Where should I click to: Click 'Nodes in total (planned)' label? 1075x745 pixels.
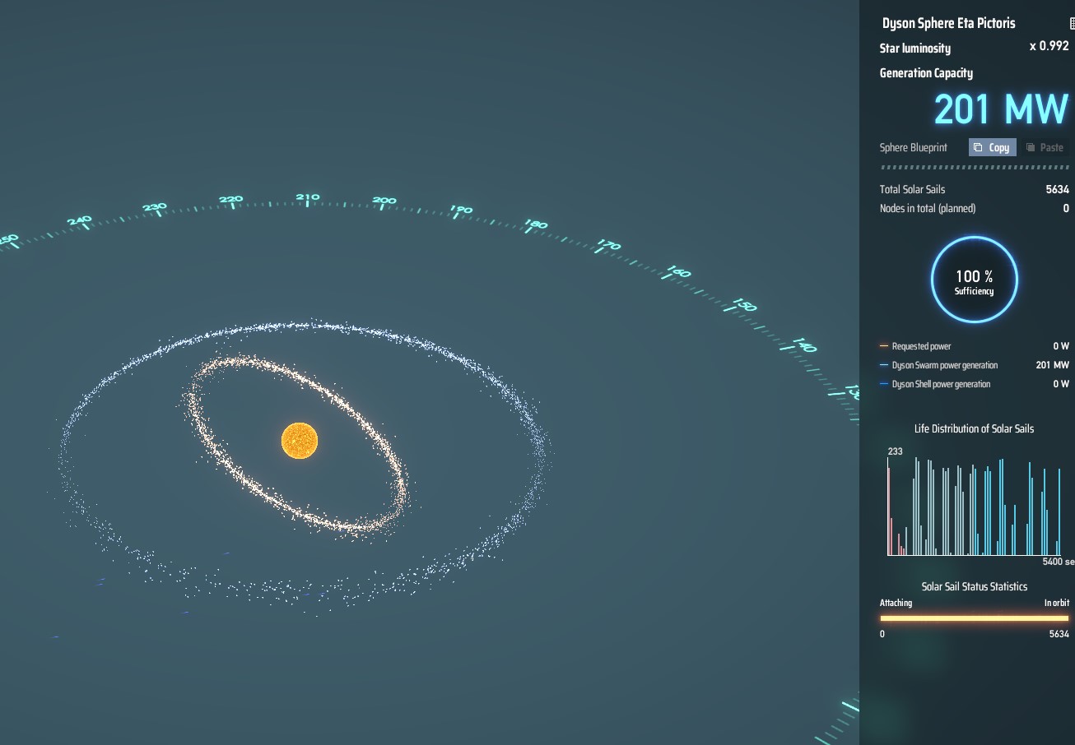(928, 209)
